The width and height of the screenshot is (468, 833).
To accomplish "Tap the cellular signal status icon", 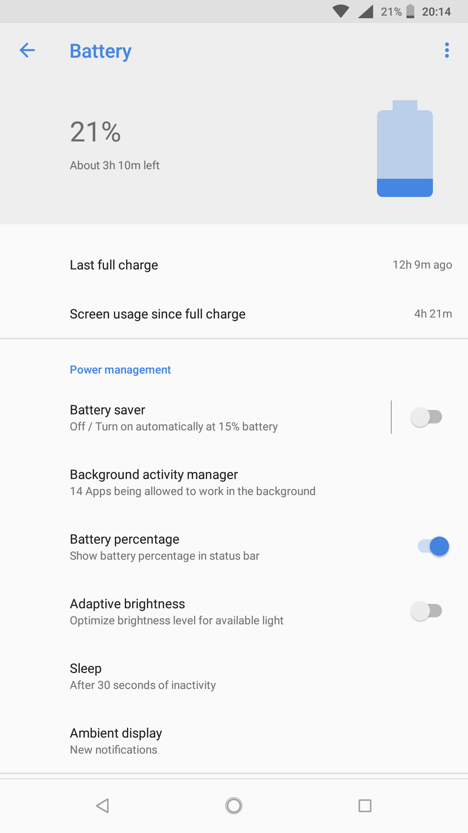I will (x=366, y=11).
